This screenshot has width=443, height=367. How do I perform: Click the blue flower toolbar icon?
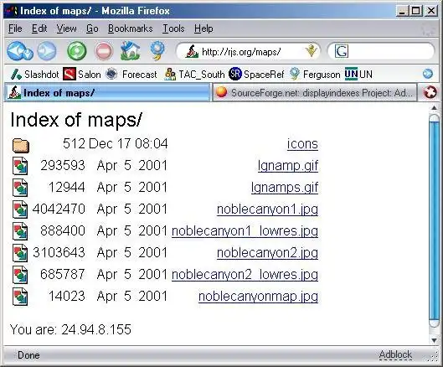157,51
